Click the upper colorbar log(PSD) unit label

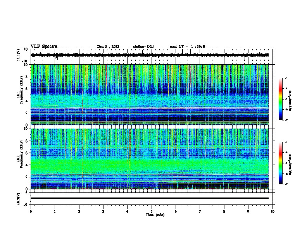tap(290, 101)
